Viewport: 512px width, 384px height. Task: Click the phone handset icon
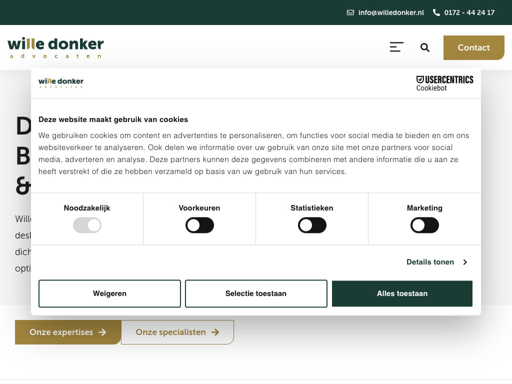click(x=436, y=12)
